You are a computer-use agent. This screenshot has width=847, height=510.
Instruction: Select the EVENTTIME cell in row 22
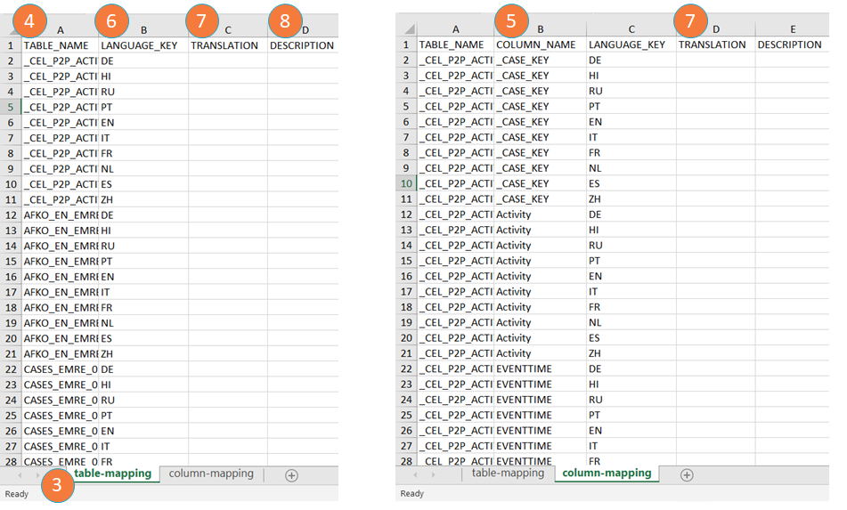[539, 368]
